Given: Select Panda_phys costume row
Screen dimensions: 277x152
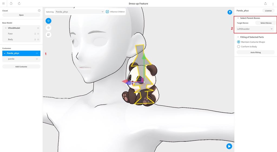Looking at the screenshot, I should [21, 53].
